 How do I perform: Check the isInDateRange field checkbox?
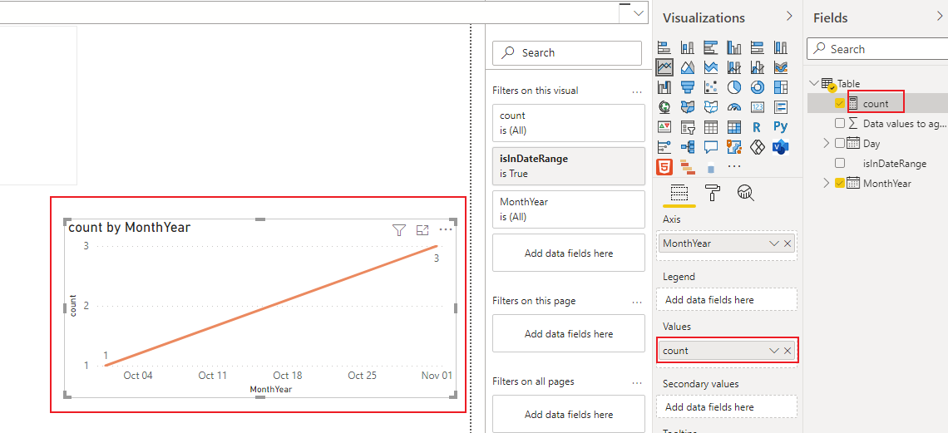pos(839,163)
